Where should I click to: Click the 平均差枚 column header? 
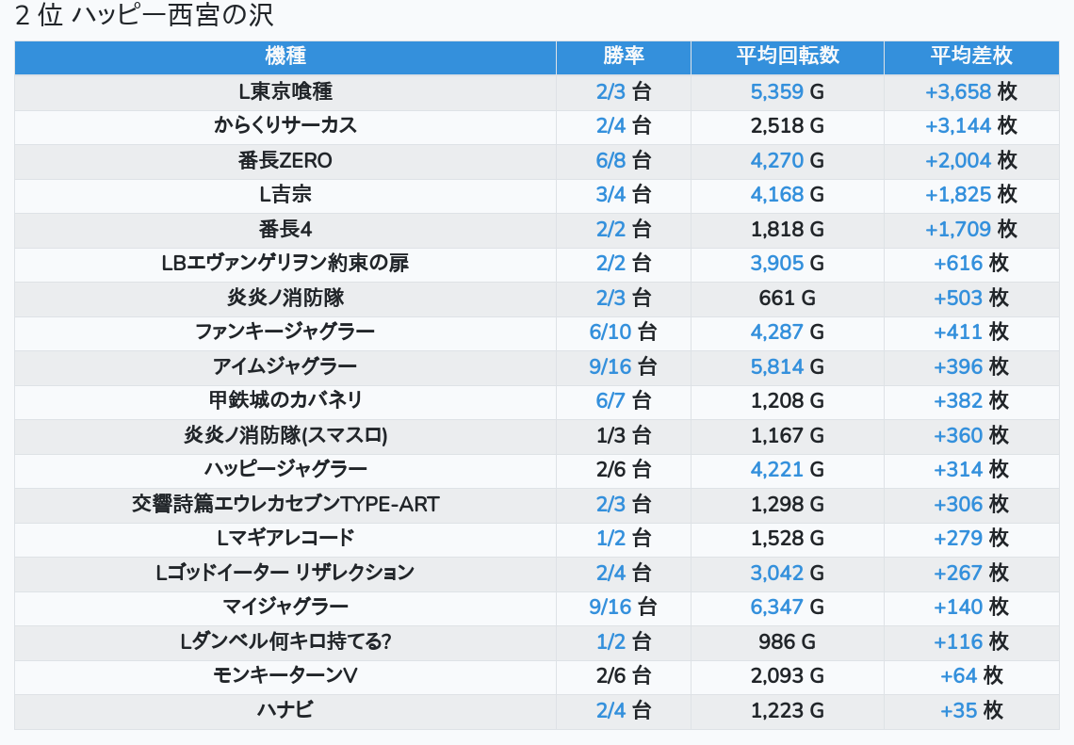coord(970,57)
